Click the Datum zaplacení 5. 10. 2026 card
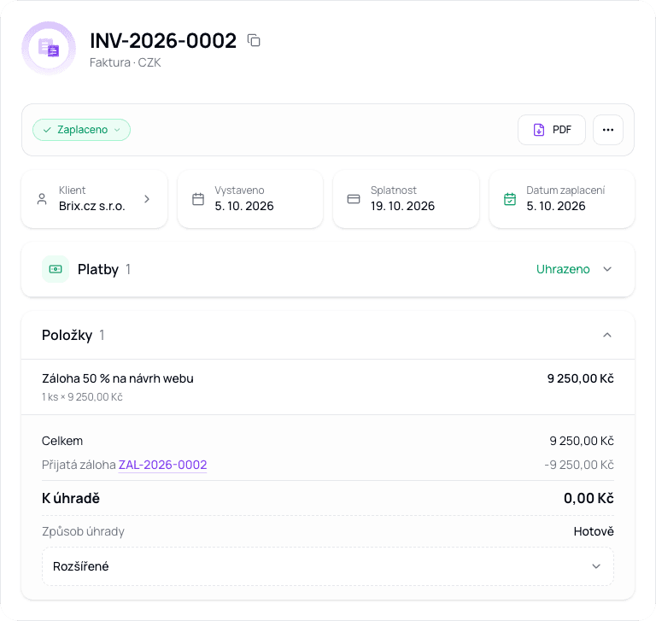Image resolution: width=656 pixels, height=621 pixels. [x=562, y=199]
